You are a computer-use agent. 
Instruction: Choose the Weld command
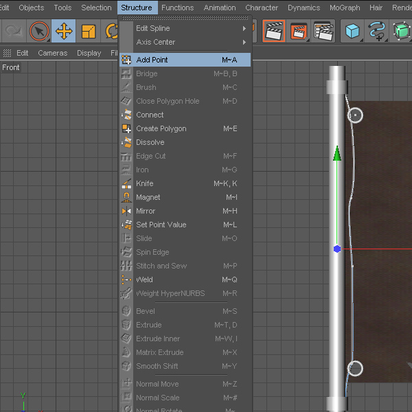[185, 279]
